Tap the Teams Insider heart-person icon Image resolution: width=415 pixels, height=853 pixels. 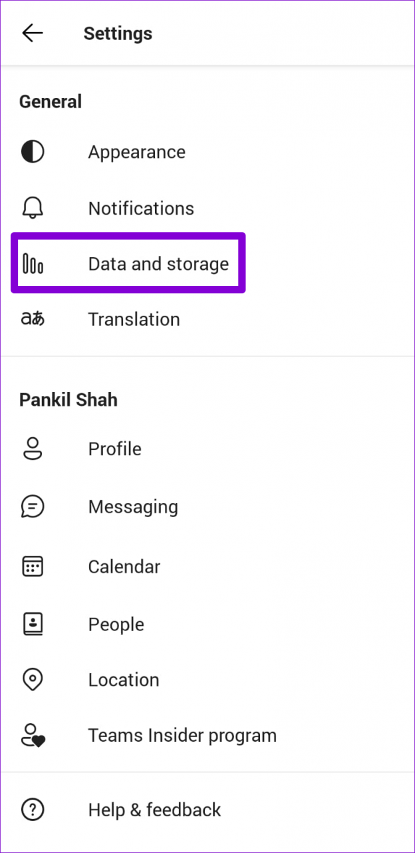[x=33, y=736]
